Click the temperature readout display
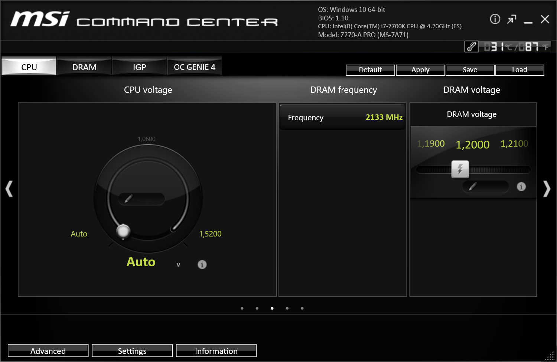This screenshot has width=557, height=362. pos(515,47)
